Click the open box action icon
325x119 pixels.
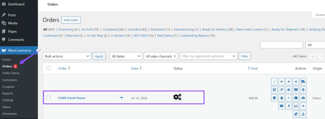click(x=296, y=90)
